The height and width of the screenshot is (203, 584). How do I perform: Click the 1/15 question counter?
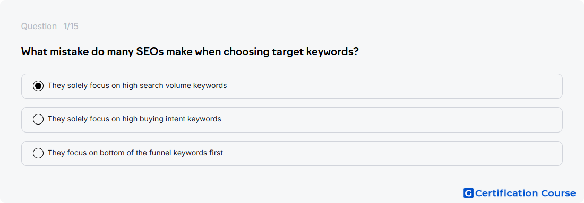(x=71, y=27)
